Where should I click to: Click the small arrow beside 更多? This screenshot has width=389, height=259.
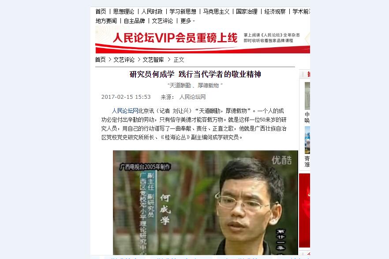[194, 21]
